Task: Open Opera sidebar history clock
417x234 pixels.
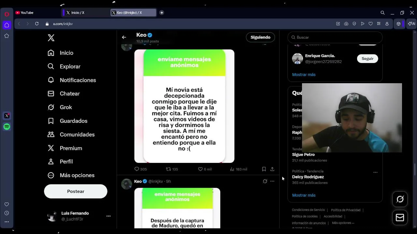Action: (x=7, y=213)
